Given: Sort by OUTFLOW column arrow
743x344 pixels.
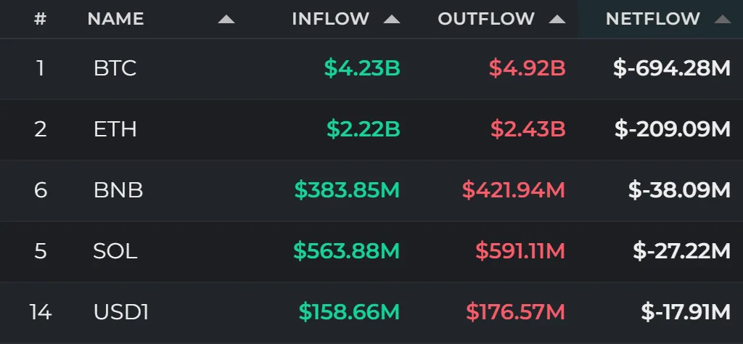Looking at the screenshot, I should 557,20.
